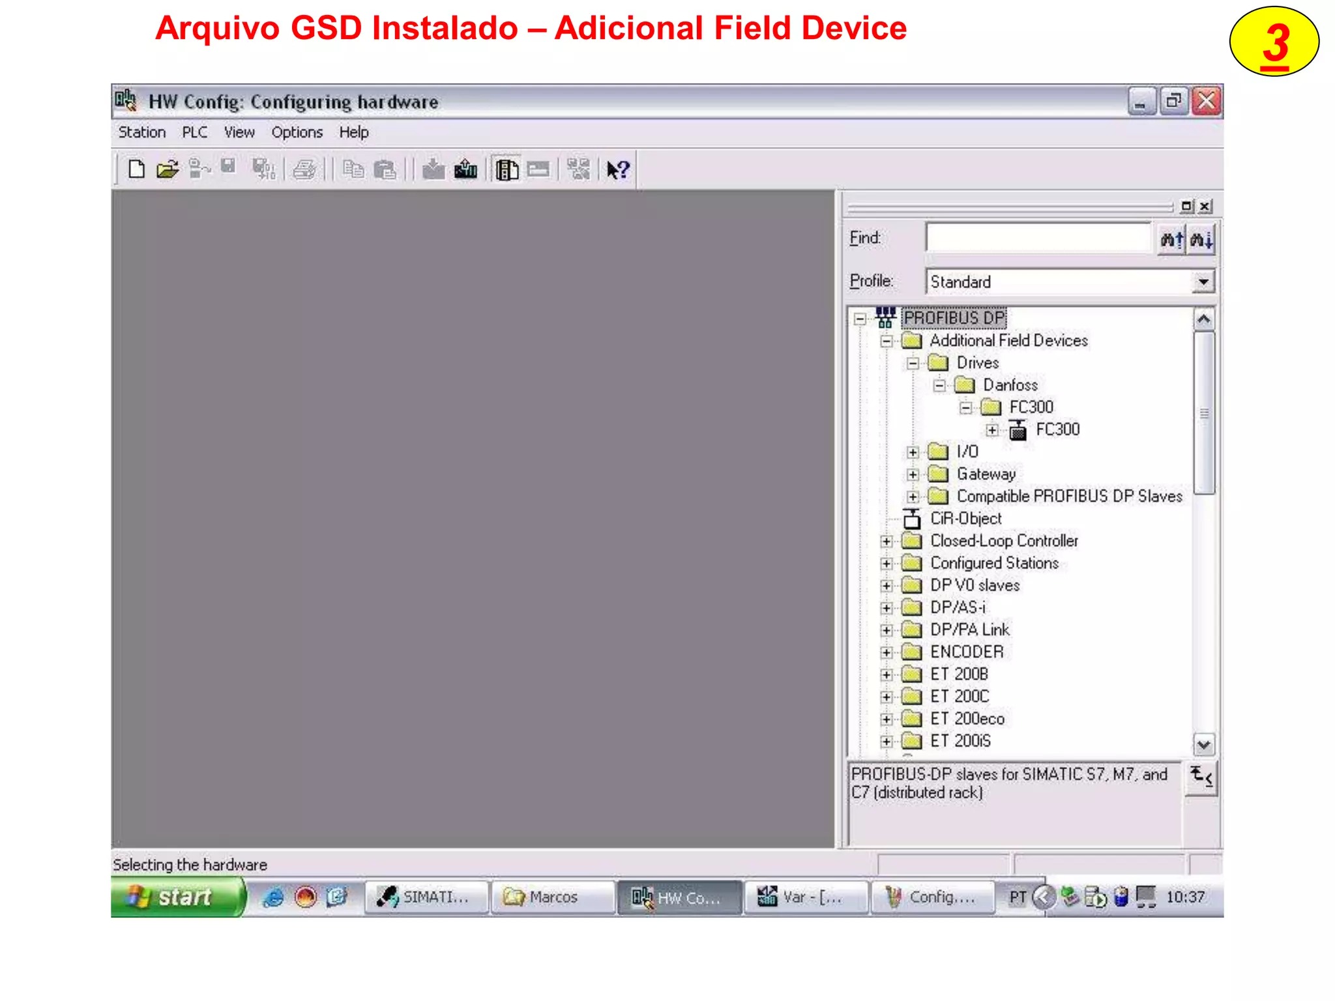The width and height of the screenshot is (1335, 1001).
Task: Collapse the Danfoss folder
Action: [939, 385]
